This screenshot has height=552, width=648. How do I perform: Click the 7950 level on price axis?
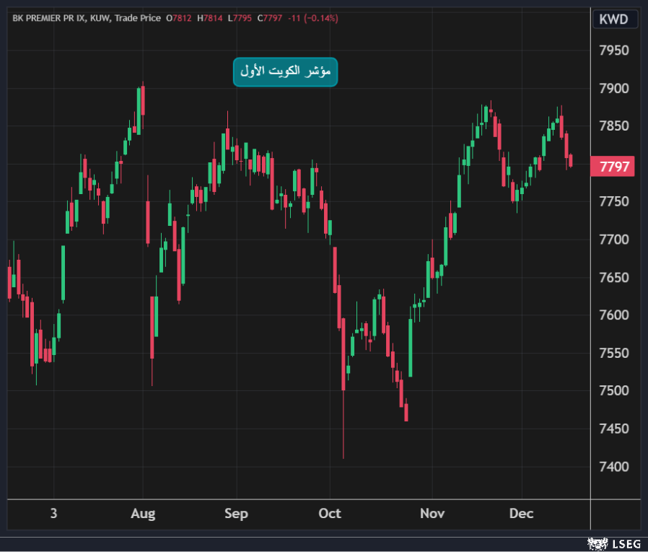[613, 51]
